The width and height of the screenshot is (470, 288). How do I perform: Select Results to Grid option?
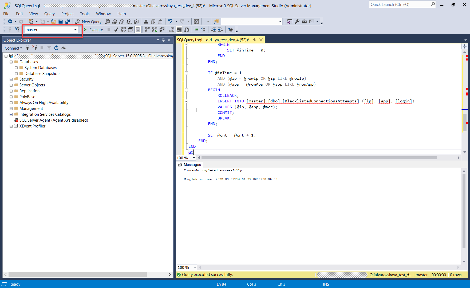[x=179, y=30]
